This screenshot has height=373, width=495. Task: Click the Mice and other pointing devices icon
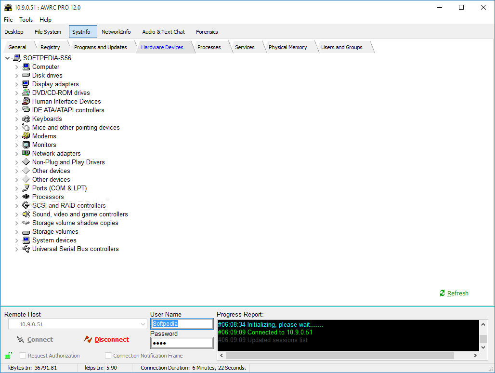coord(26,127)
